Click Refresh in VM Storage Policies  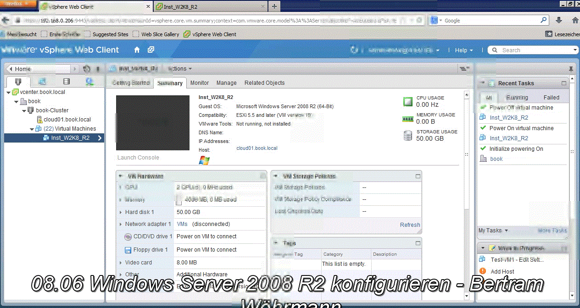pyautogui.click(x=410, y=225)
